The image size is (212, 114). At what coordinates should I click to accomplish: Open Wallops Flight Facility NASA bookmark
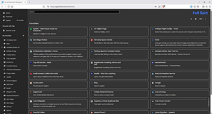click(x=180, y=32)
